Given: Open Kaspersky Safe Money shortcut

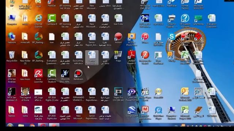Looking at the screenshot, I should tap(198, 20).
